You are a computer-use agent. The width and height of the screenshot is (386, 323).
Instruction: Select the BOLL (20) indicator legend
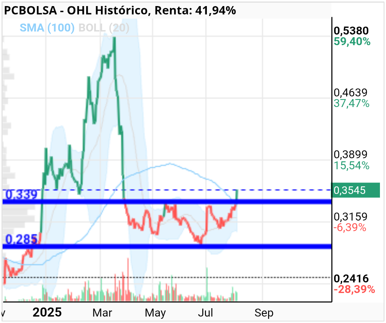104,28
